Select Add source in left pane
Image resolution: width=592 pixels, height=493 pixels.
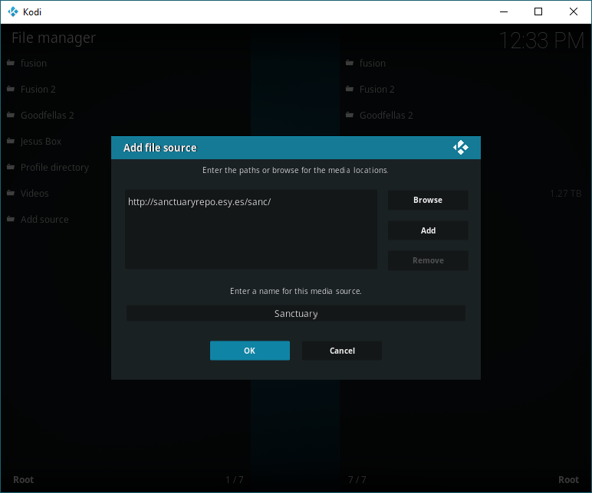[x=44, y=219]
